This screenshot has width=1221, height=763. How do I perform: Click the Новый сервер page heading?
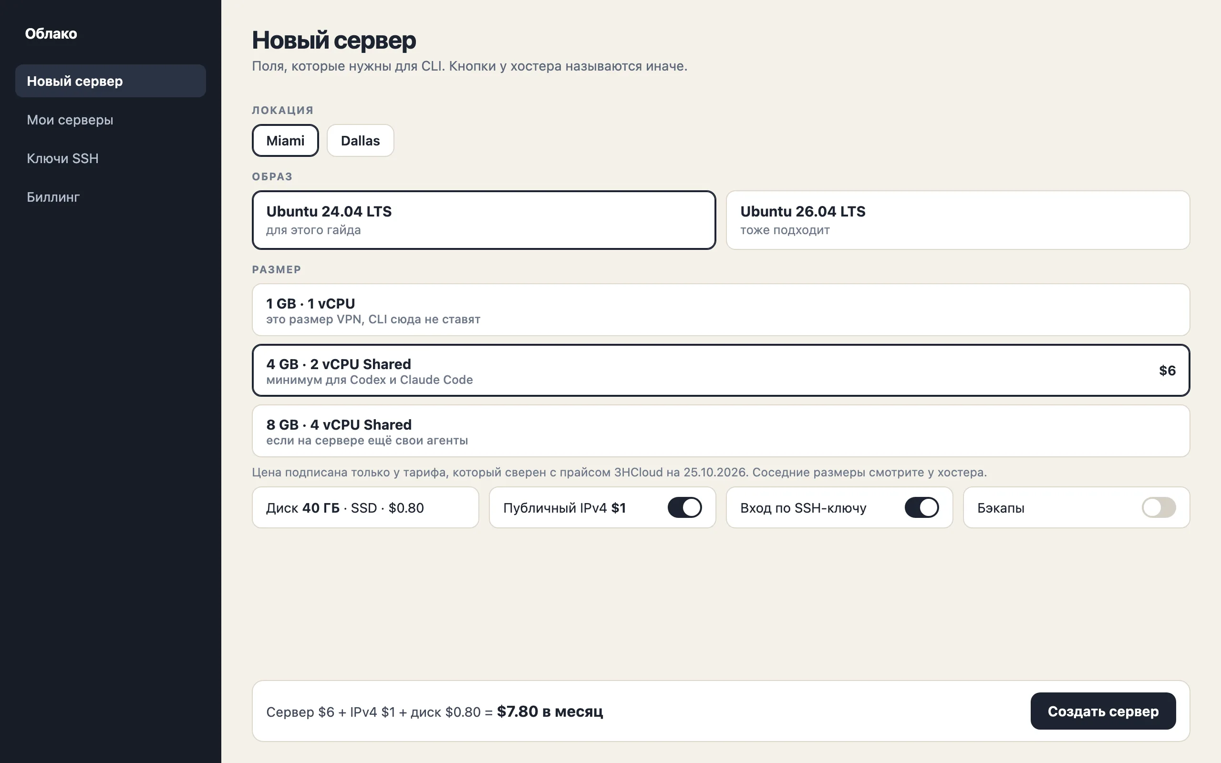(334, 40)
